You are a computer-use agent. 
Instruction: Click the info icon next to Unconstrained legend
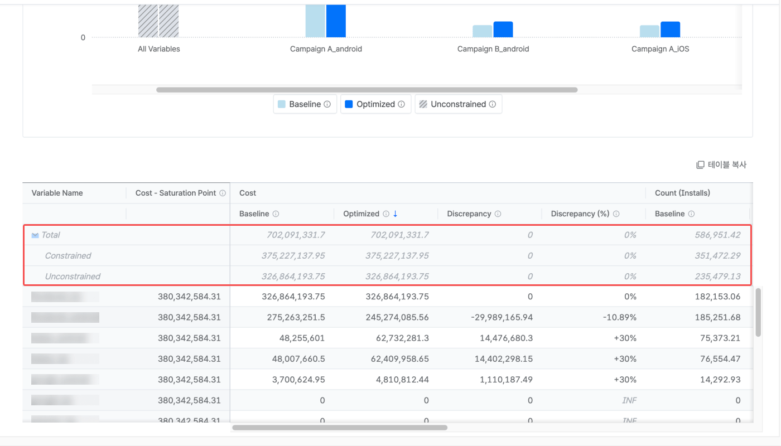click(492, 104)
